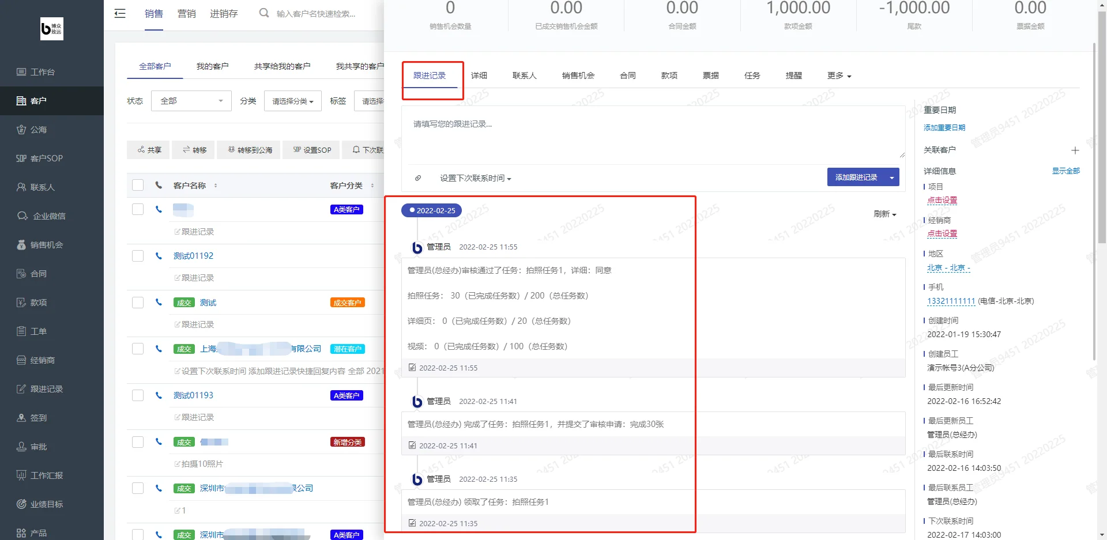Click the attachment paperclip icon
Image resolution: width=1107 pixels, height=540 pixels.
coord(418,178)
